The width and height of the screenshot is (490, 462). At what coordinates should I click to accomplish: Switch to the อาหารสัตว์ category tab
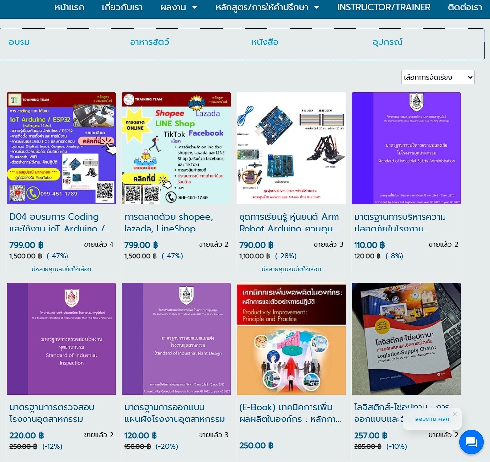[x=150, y=42]
